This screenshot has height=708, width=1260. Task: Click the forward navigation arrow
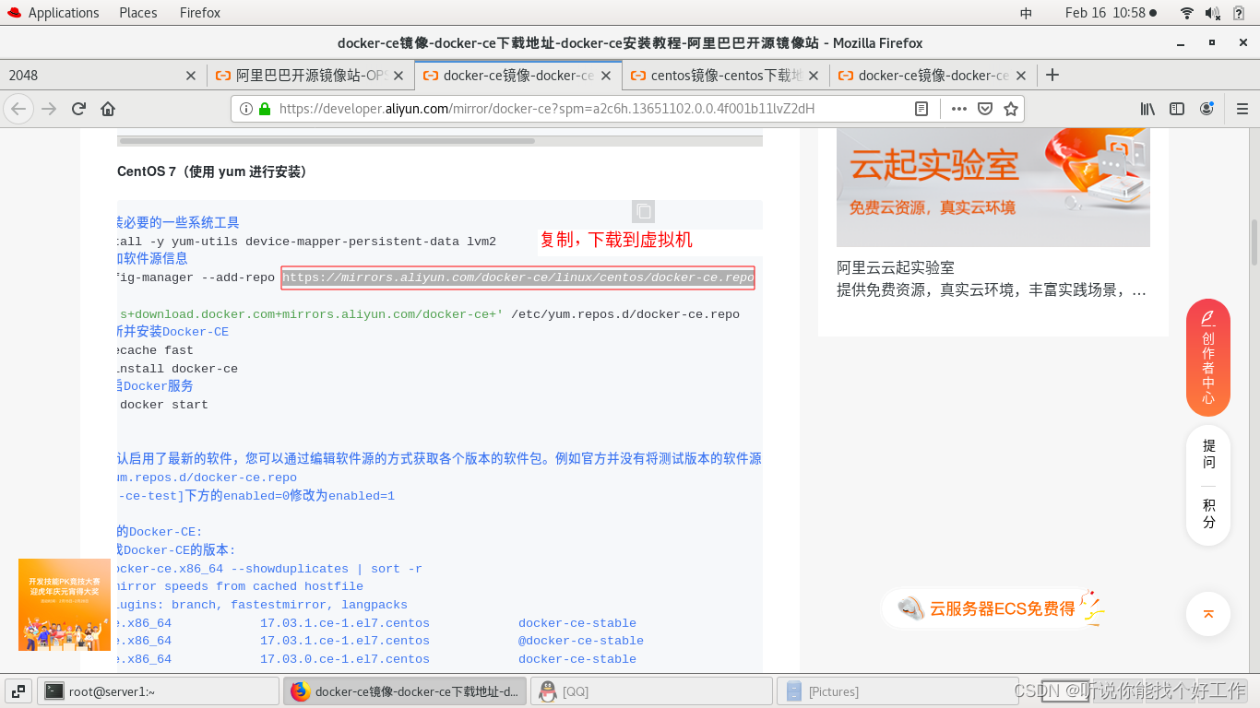pos(49,109)
